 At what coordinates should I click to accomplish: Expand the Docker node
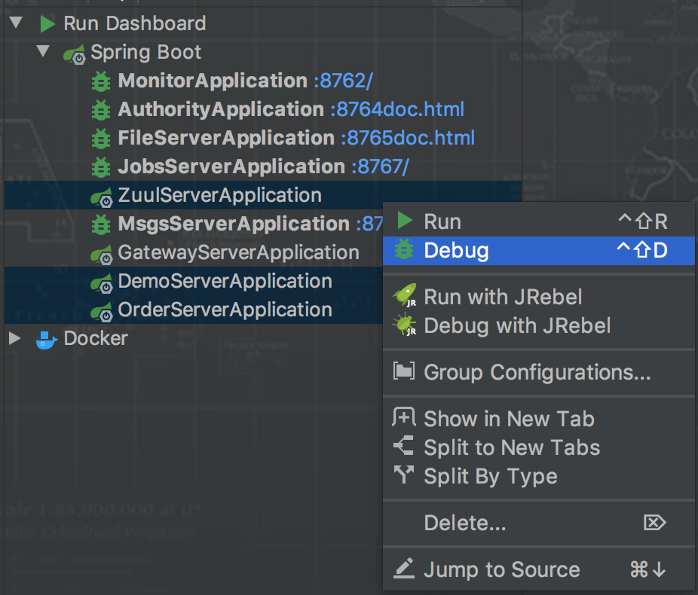[x=14, y=338]
